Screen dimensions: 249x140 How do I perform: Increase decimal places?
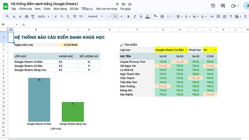[74, 16]
